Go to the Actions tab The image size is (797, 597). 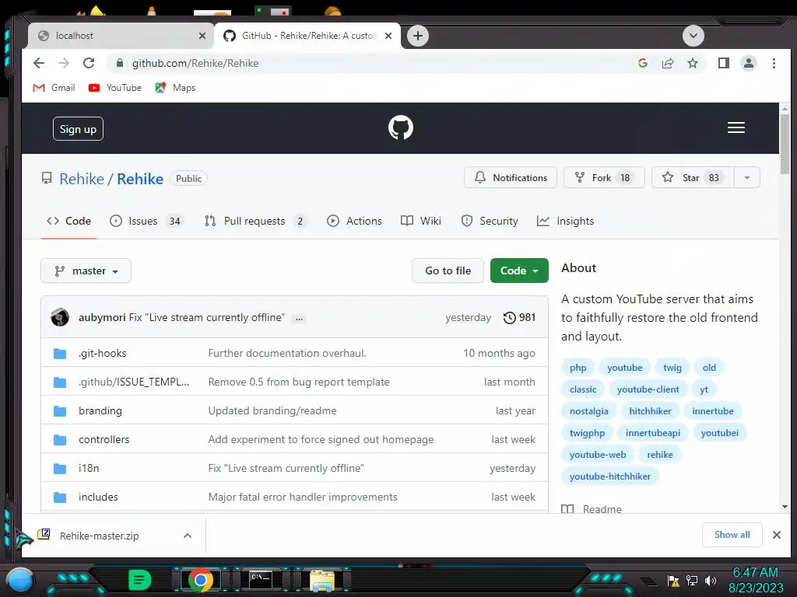pyautogui.click(x=354, y=221)
